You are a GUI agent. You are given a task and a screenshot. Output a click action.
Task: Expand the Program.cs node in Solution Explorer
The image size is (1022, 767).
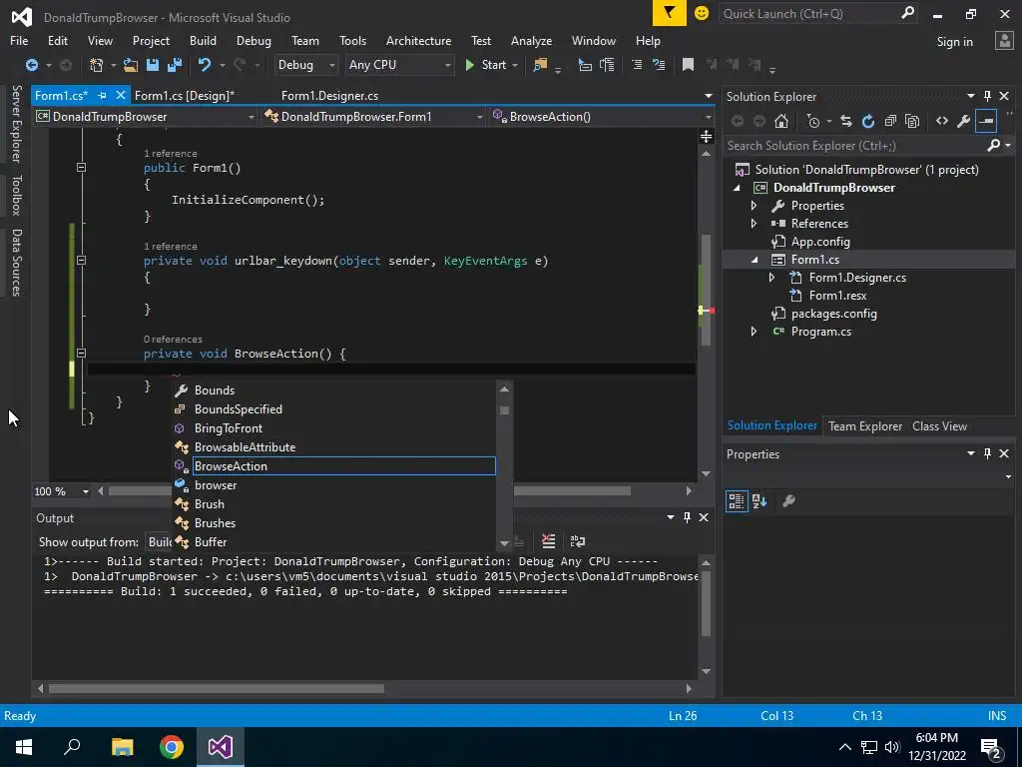coord(755,332)
